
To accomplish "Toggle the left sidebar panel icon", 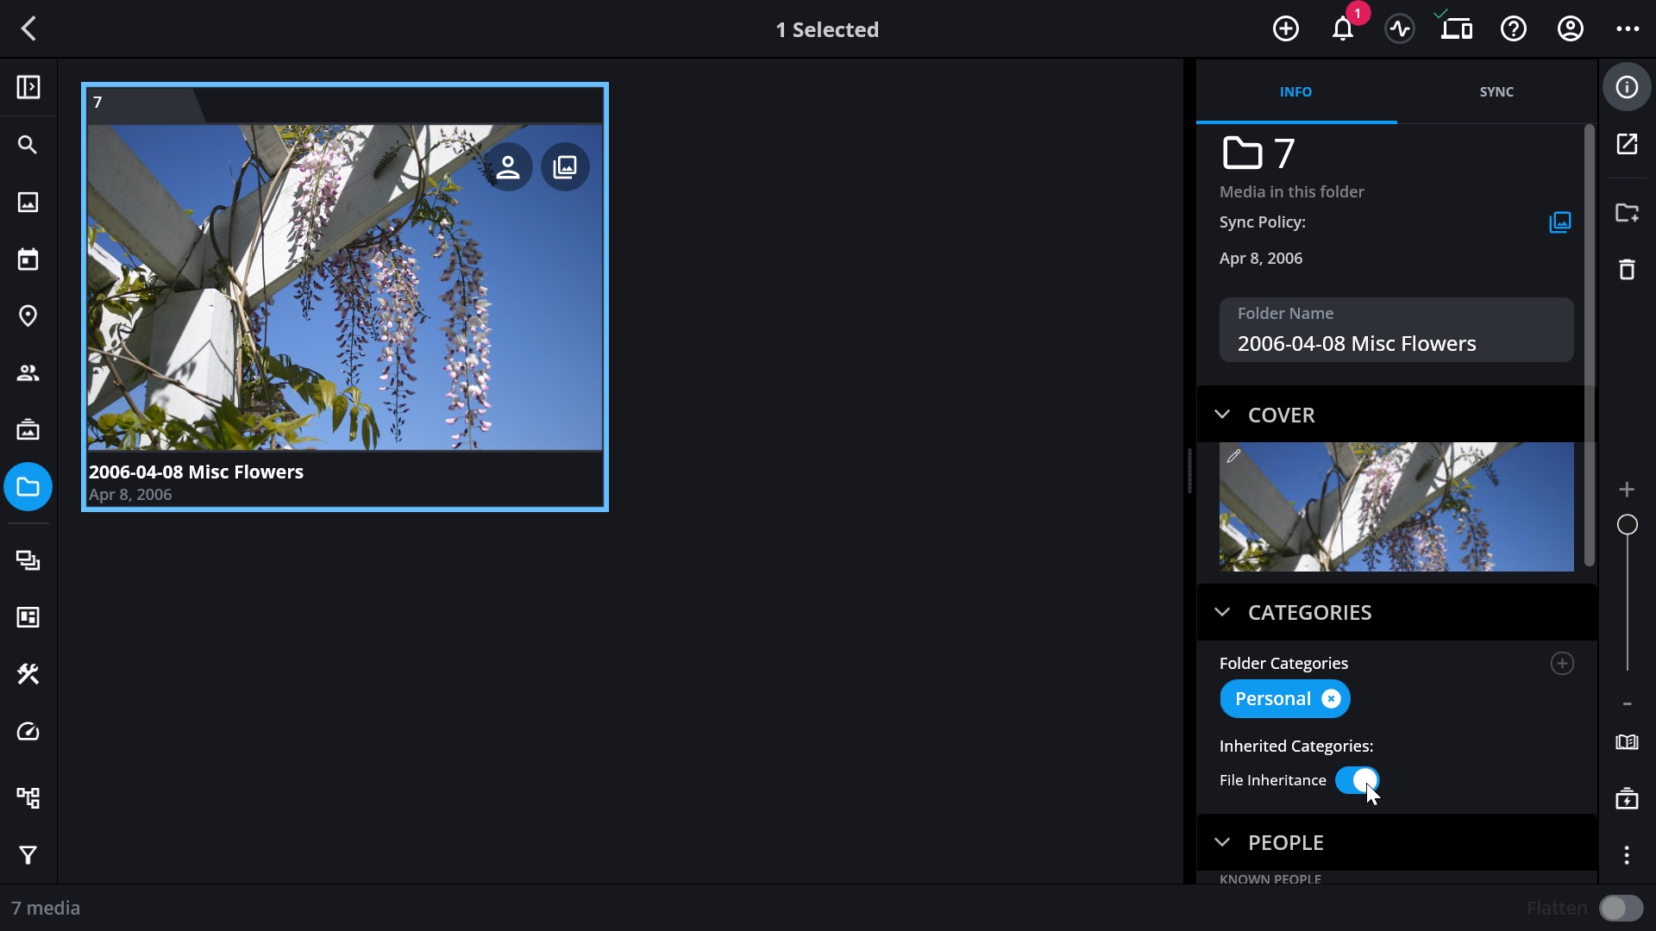I will click(x=28, y=87).
